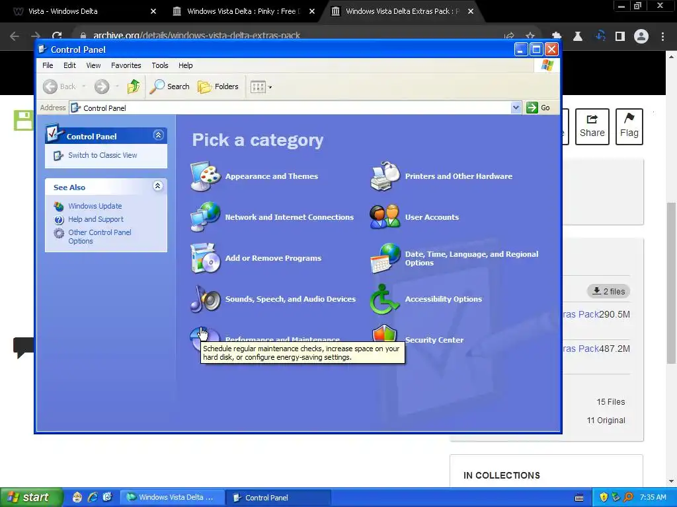This screenshot has height=507, width=677.
Task: Click the 7:35 AM taskbar clock
Action: 653,498
